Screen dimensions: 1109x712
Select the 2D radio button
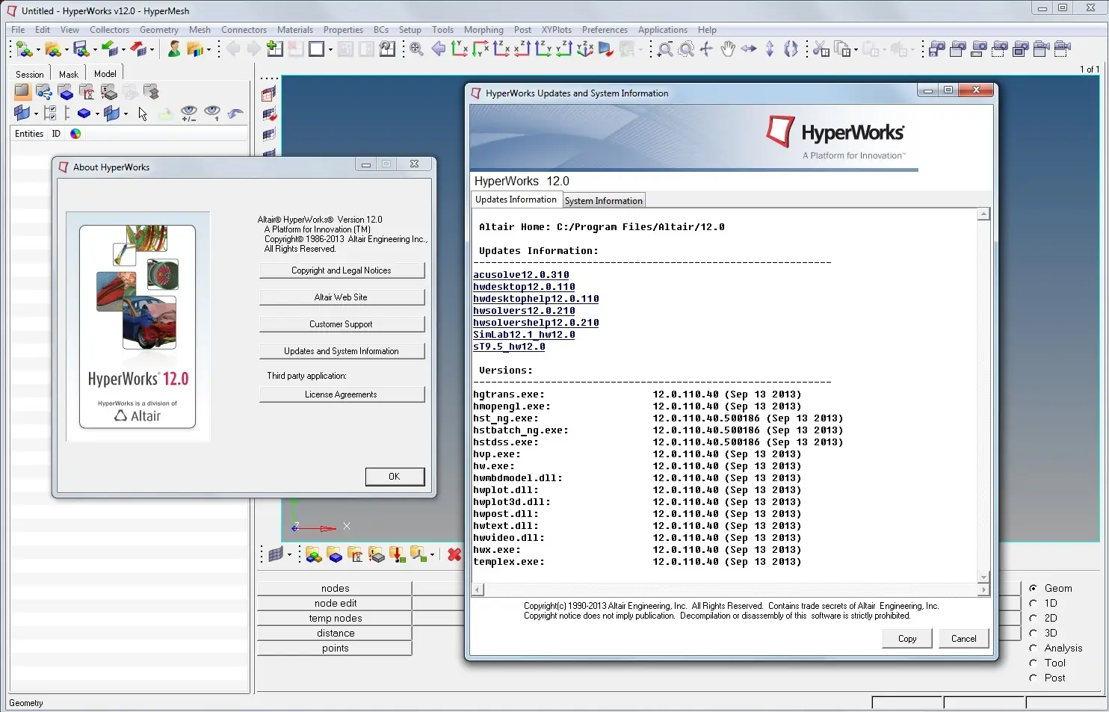[1034, 618]
